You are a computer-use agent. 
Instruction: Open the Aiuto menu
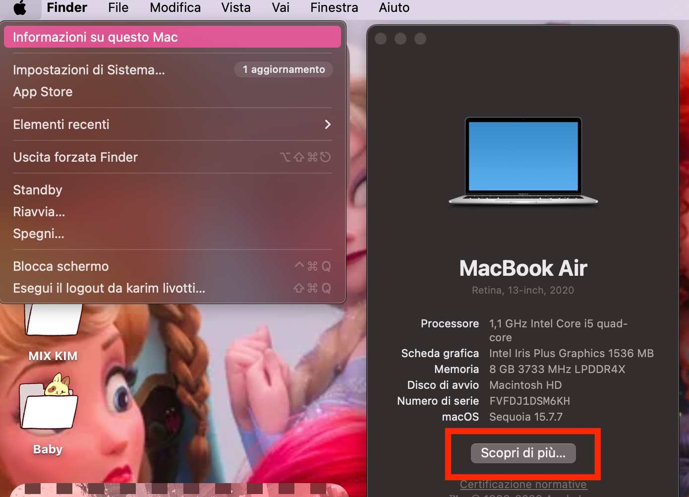tap(395, 8)
